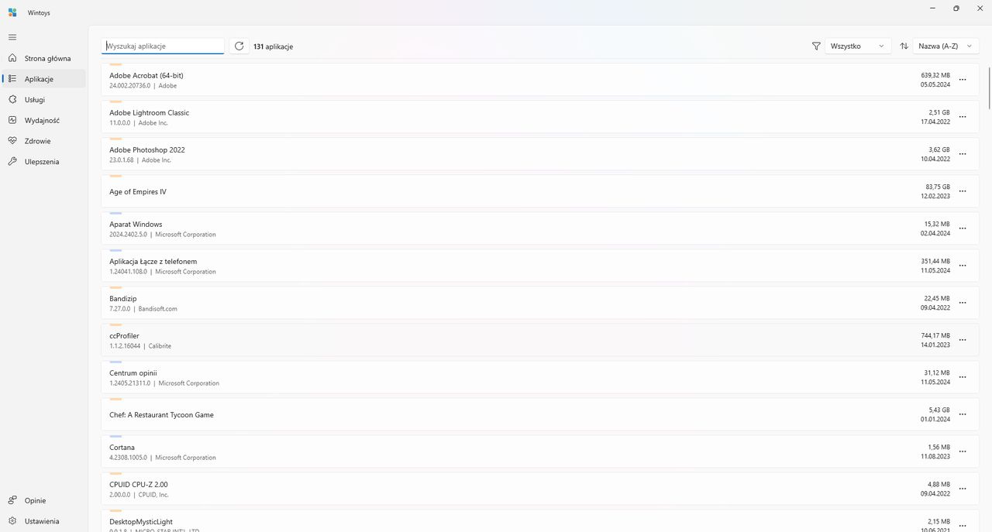
Task: Select the Adobe Acrobat (64-bit) entry
Action: coord(540,80)
